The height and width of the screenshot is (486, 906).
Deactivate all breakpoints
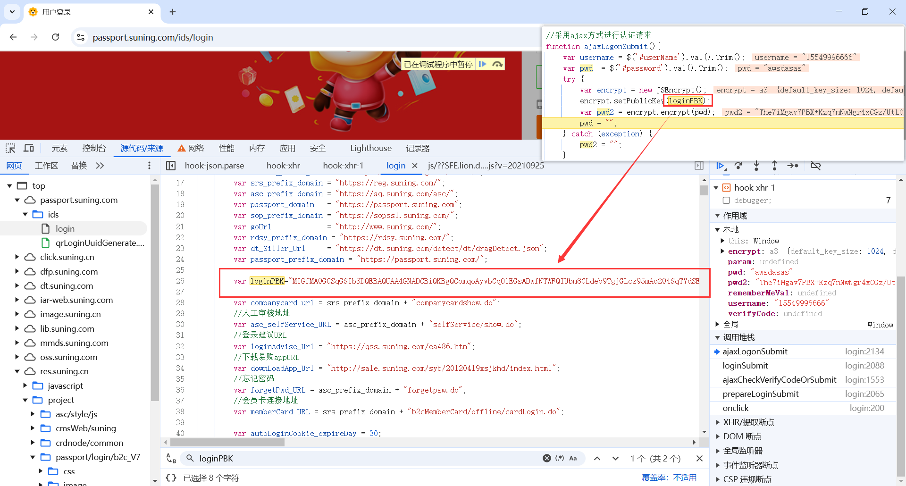pos(816,166)
